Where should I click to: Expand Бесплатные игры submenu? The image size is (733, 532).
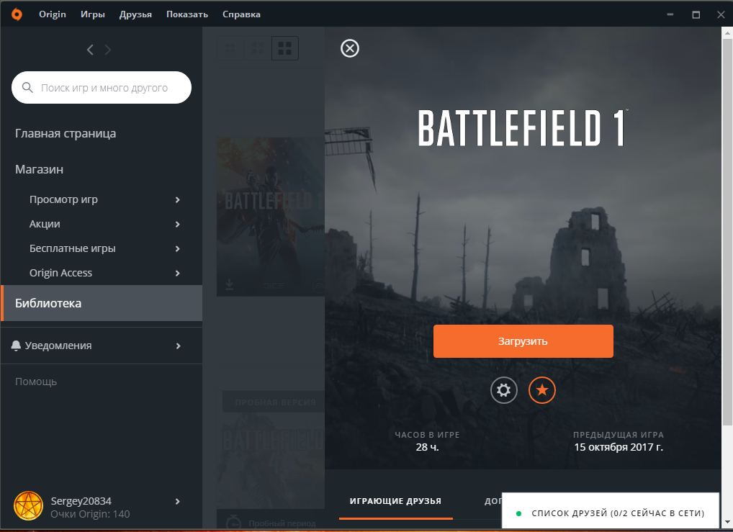[178, 248]
